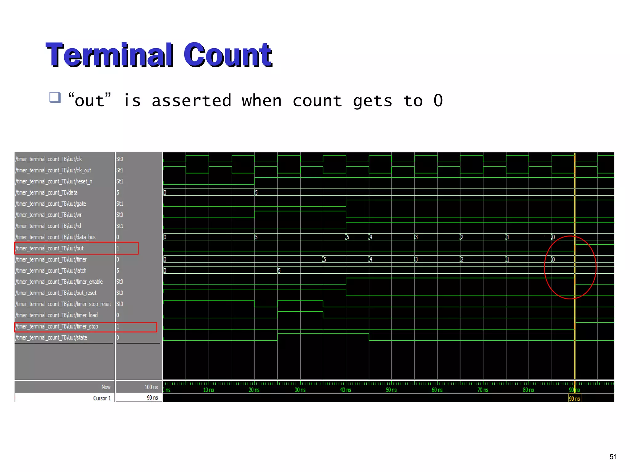Click the 100 ns Now time value
Viewport: 630px width, 472px height.
151,387
